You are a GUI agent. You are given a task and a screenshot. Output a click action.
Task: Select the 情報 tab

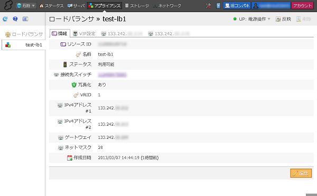[x=60, y=33]
